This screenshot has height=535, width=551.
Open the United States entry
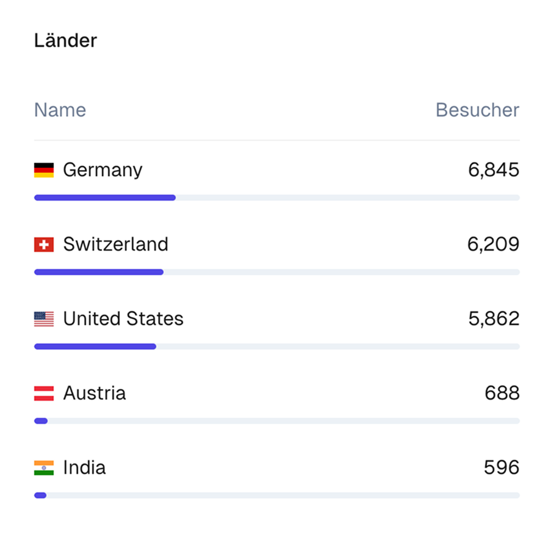click(x=123, y=319)
